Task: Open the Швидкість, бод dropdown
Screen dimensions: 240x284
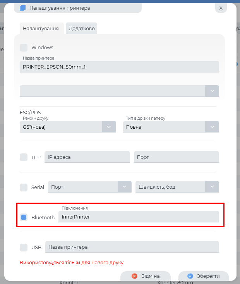Action: pos(212,187)
